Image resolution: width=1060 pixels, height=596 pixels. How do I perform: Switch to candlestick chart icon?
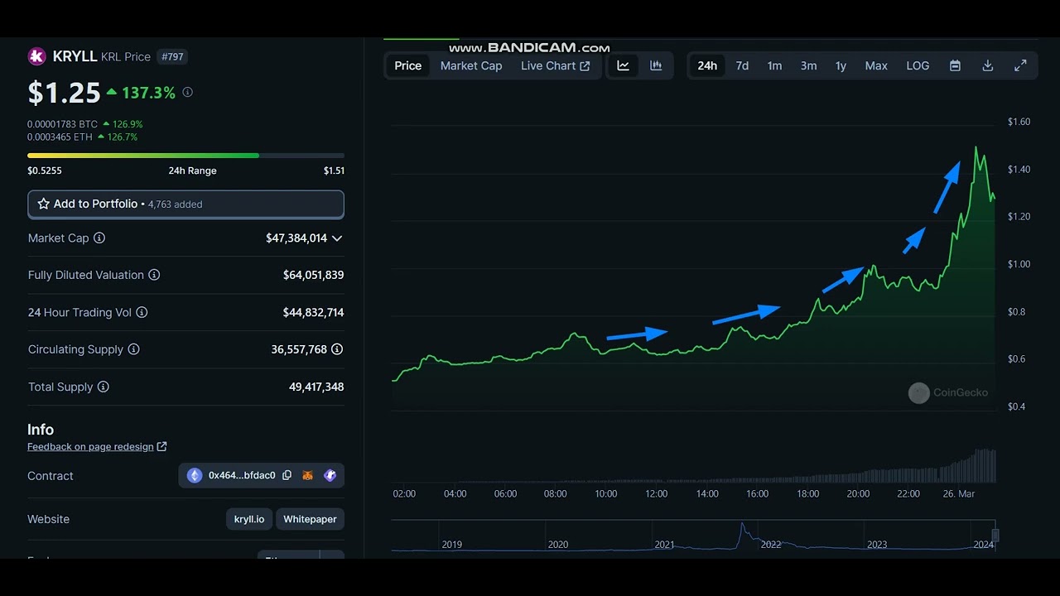[656, 65]
